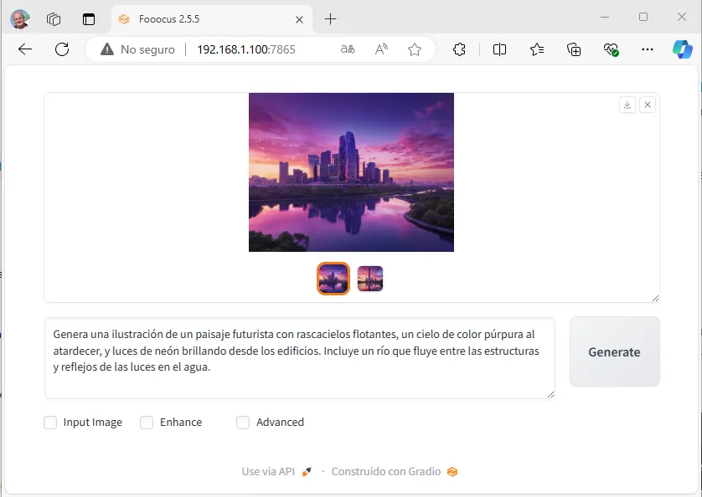Download the generated image
The image size is (702, 497).
627,105
